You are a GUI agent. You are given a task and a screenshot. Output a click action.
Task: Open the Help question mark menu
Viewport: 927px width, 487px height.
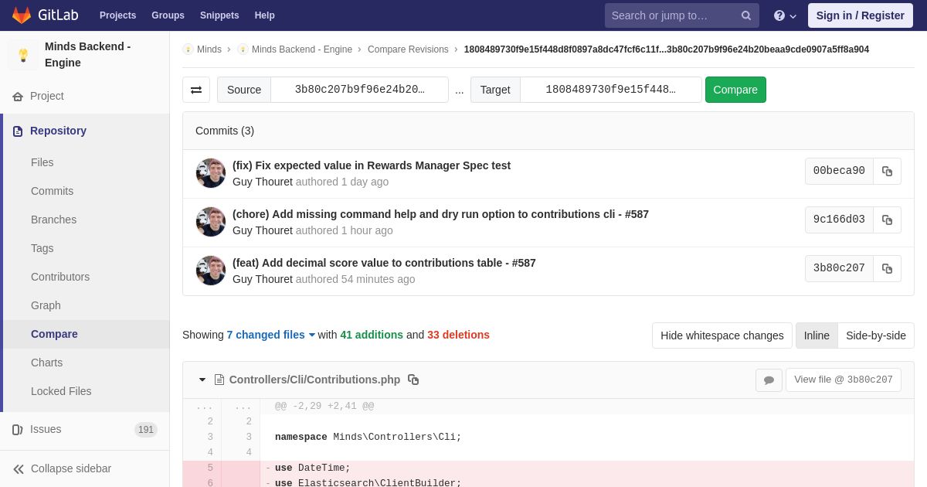click(x=785, y=15)
